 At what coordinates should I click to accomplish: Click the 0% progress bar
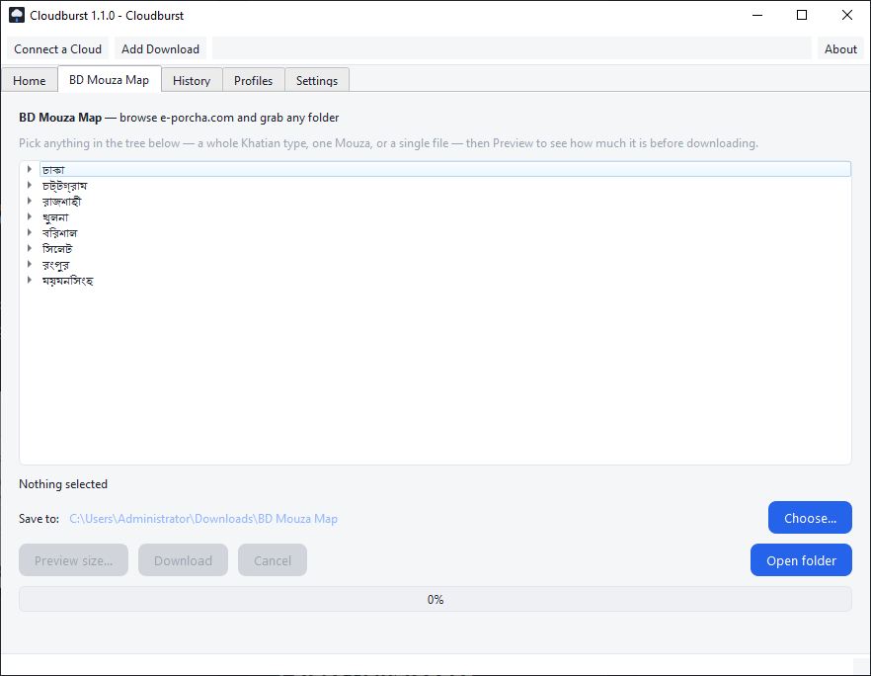(x=435, y=599)
